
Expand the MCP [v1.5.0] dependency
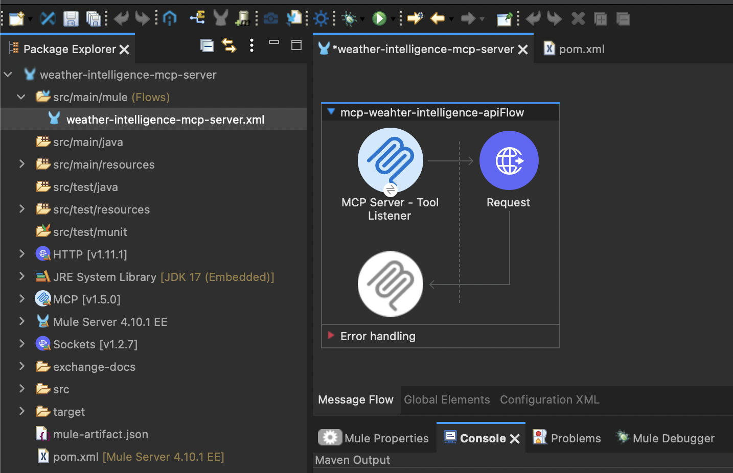pyautogui.click(x=21, y=299)
